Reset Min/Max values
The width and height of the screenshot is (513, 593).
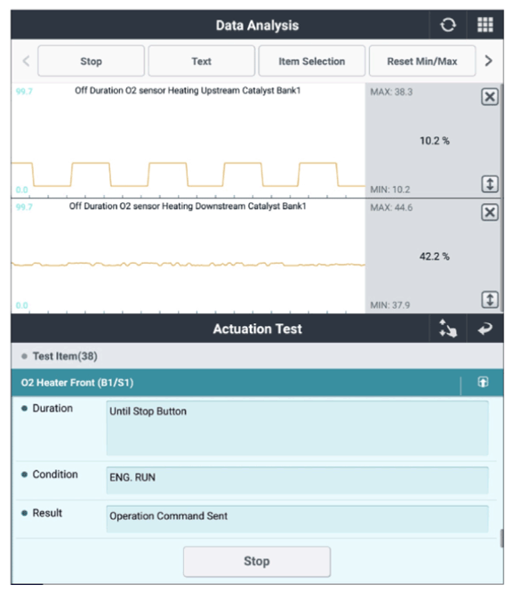[x=422, y=61]
